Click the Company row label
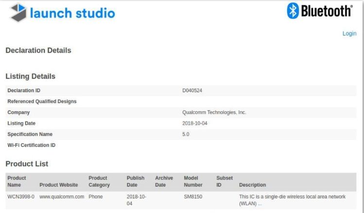364x213 pixels. point(18,113)
